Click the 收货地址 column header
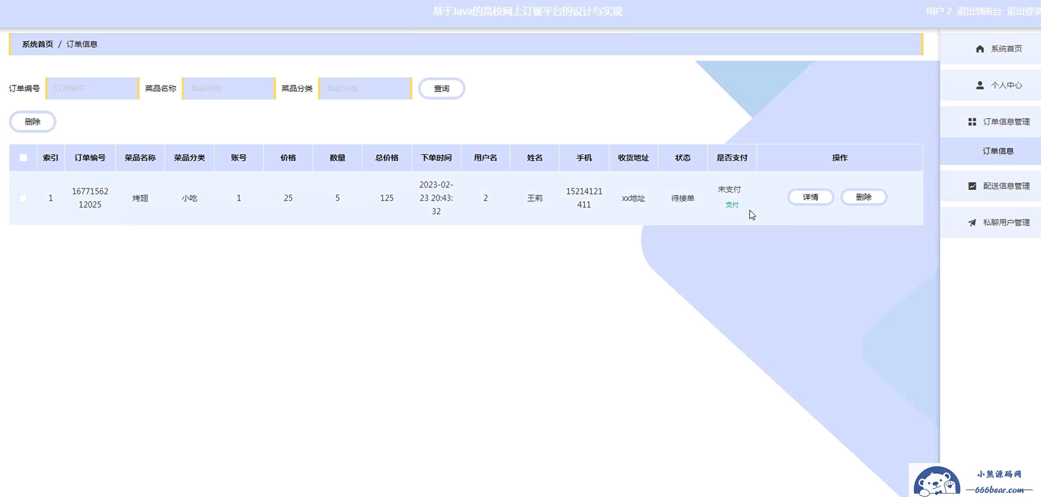Image resolution: width=1041 pixels, height=497 pixels. [633, 158]
